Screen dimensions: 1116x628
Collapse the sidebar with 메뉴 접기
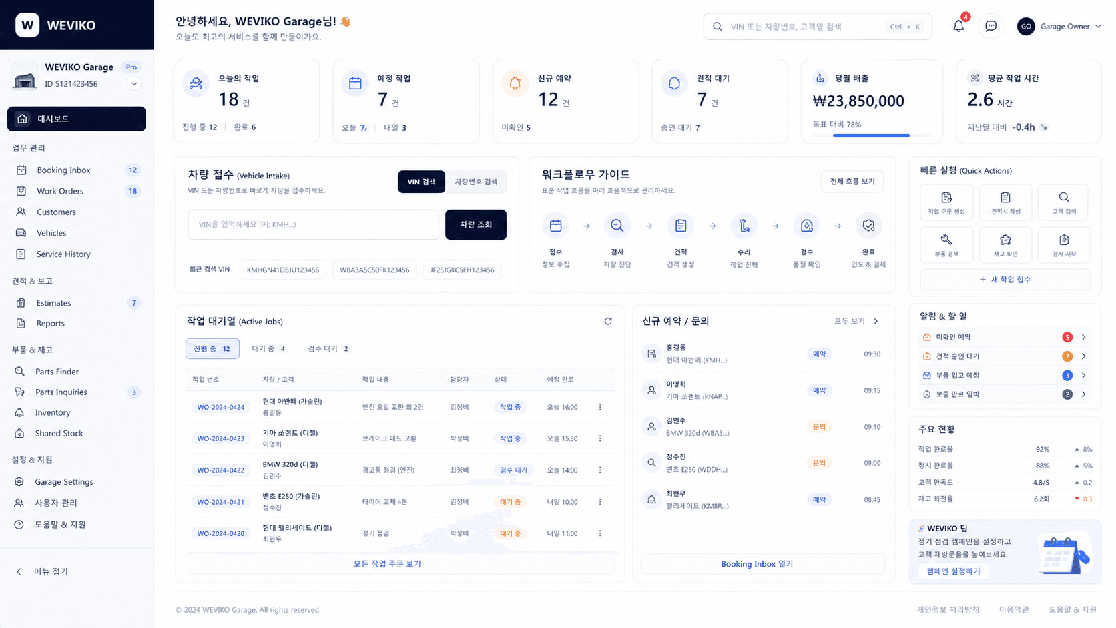tap(42, 571)
